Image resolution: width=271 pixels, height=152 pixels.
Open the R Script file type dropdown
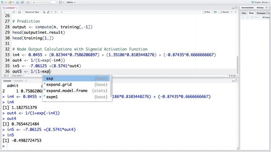coord(233,76)
